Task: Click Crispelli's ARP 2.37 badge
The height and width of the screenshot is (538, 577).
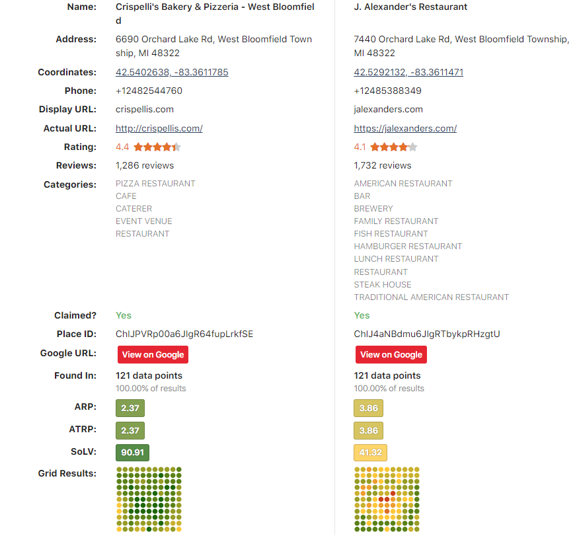Action: [130, 408]
